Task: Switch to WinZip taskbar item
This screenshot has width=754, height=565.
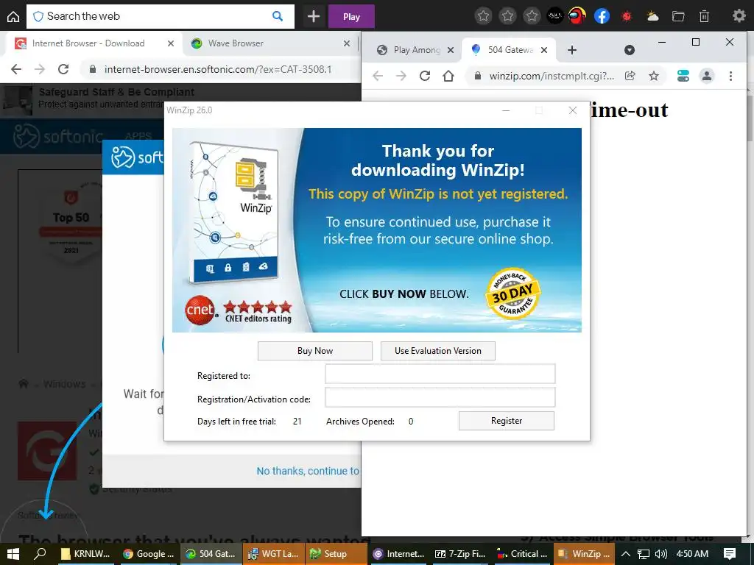Action: pos(584,554)
